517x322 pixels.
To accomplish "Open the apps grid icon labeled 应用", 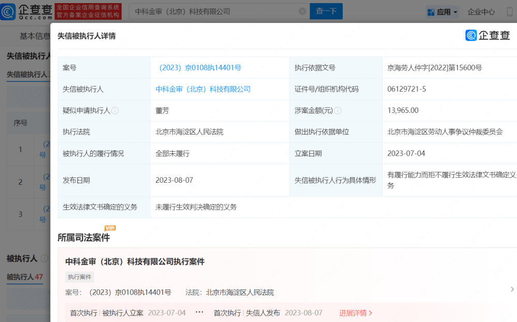I will (x=431, y=12).
